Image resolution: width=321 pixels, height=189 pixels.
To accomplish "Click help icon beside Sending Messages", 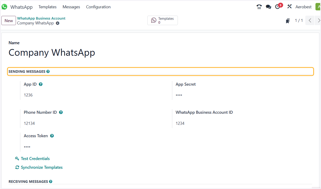I will pyautogui.click(x=48, y=72).
